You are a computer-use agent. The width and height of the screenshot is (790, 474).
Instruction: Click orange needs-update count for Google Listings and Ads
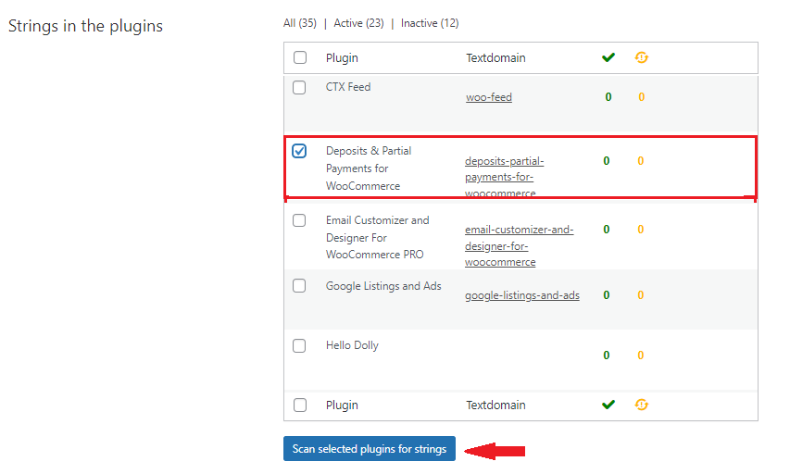[x=640, y=294]
